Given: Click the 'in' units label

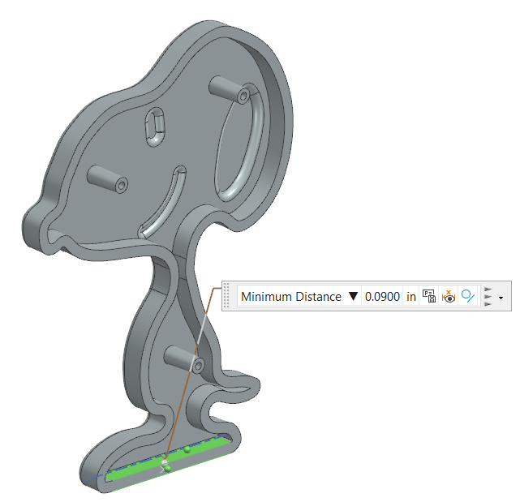Looking at the screenshot, I should point(411,297).
